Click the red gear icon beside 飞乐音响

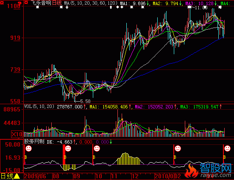(26, 3)
